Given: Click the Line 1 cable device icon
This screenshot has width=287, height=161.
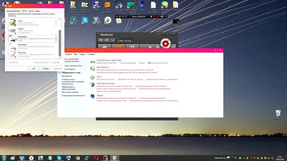Looking at the screenshot, I should [13, 23].
